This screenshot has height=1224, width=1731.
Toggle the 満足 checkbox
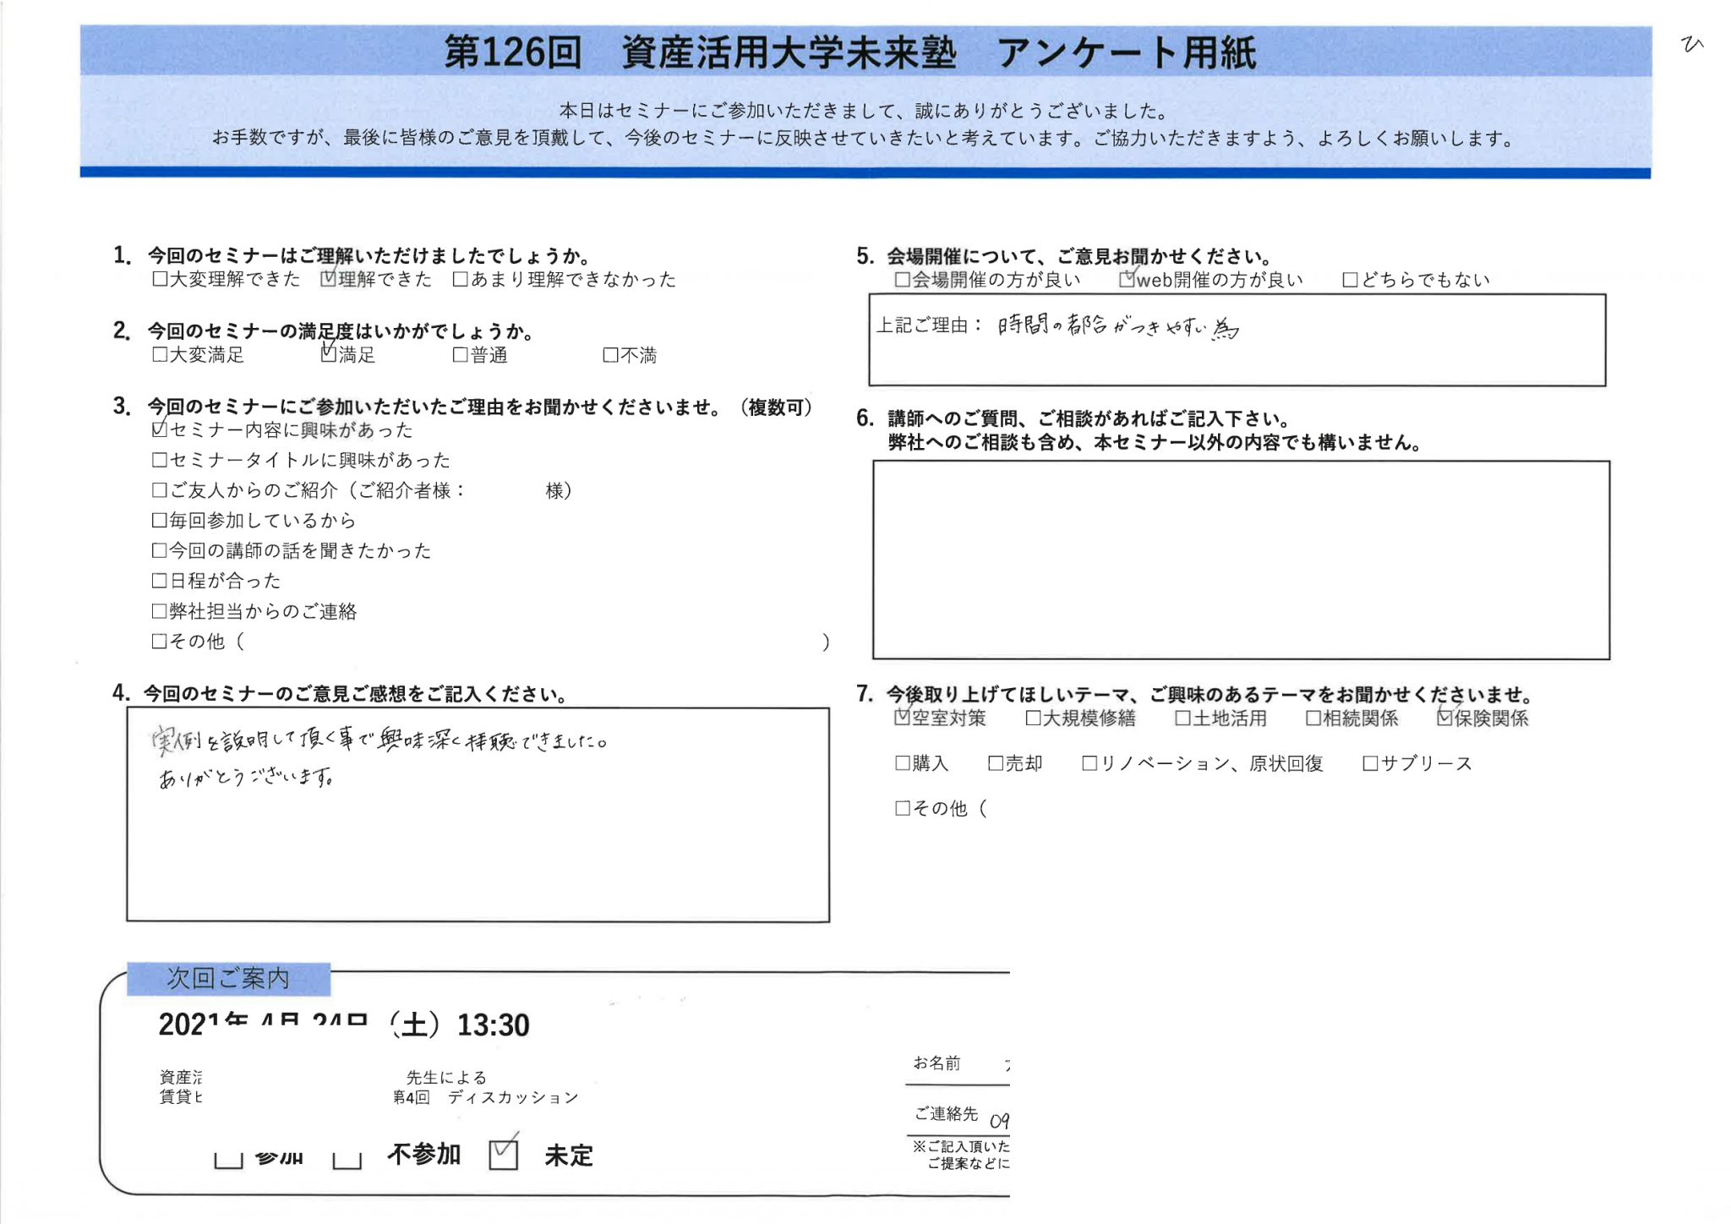[x=328, y=355]
